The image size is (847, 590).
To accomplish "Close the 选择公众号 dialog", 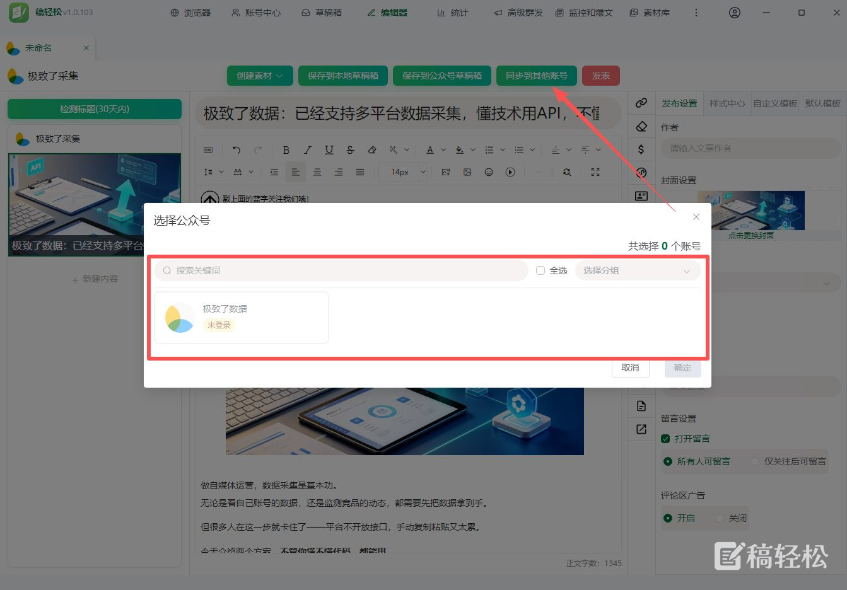I will point(696,217).
